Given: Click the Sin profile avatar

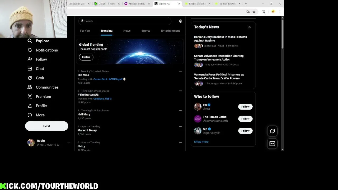Looking at the screenshot, I should coord(198,131).
